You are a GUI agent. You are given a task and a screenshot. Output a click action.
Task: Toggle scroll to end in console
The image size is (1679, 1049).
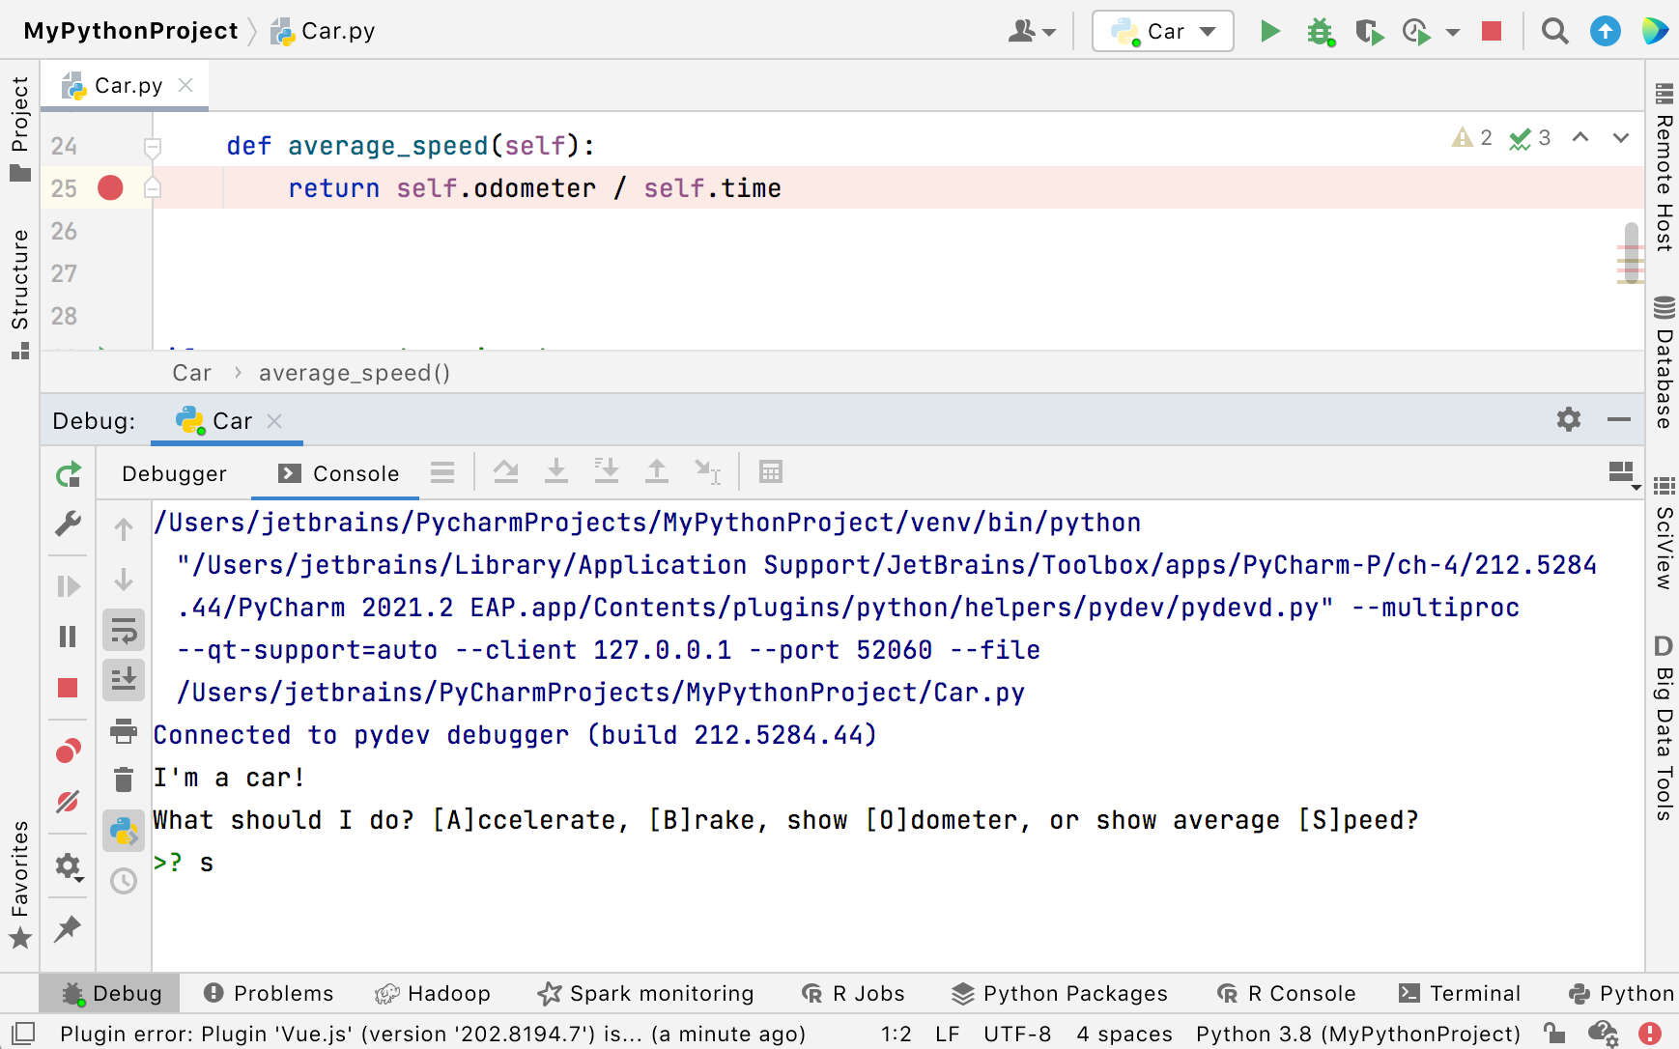point(124,679)
